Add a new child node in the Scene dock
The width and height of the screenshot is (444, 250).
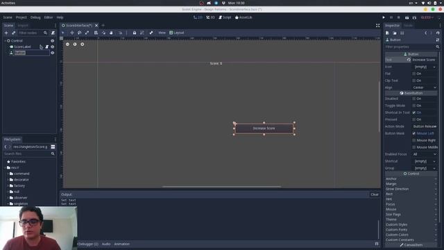(6, 33)
